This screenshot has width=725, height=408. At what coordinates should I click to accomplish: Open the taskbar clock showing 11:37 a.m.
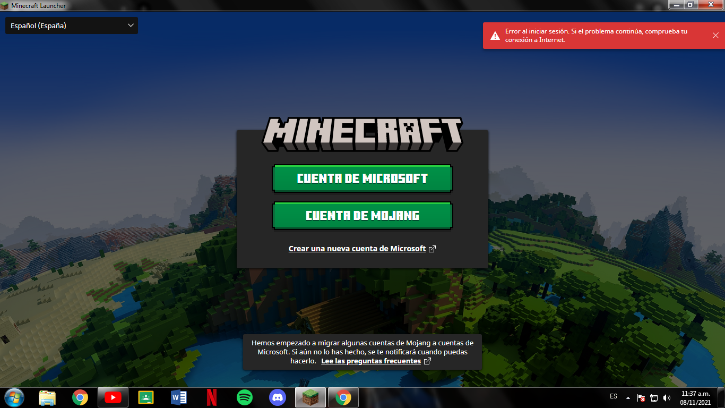point(695,398)
